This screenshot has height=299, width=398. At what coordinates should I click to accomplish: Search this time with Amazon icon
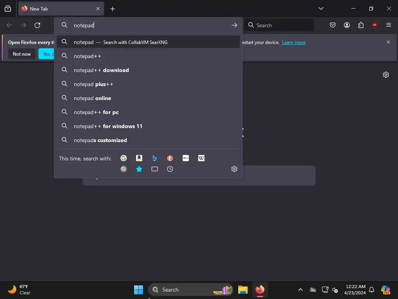pos(139,158)
